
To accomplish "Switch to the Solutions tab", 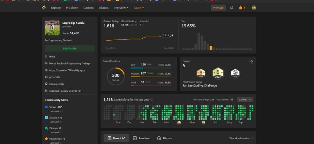I will [x=141, y=138].
